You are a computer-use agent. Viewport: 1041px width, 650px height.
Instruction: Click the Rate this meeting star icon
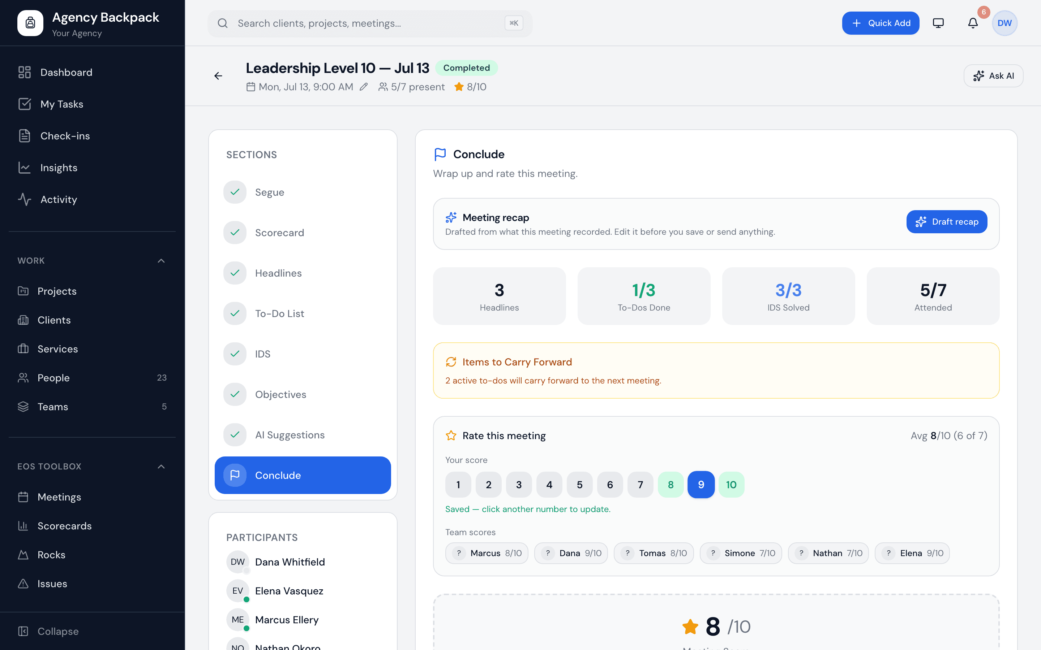(x=451, y=435)
